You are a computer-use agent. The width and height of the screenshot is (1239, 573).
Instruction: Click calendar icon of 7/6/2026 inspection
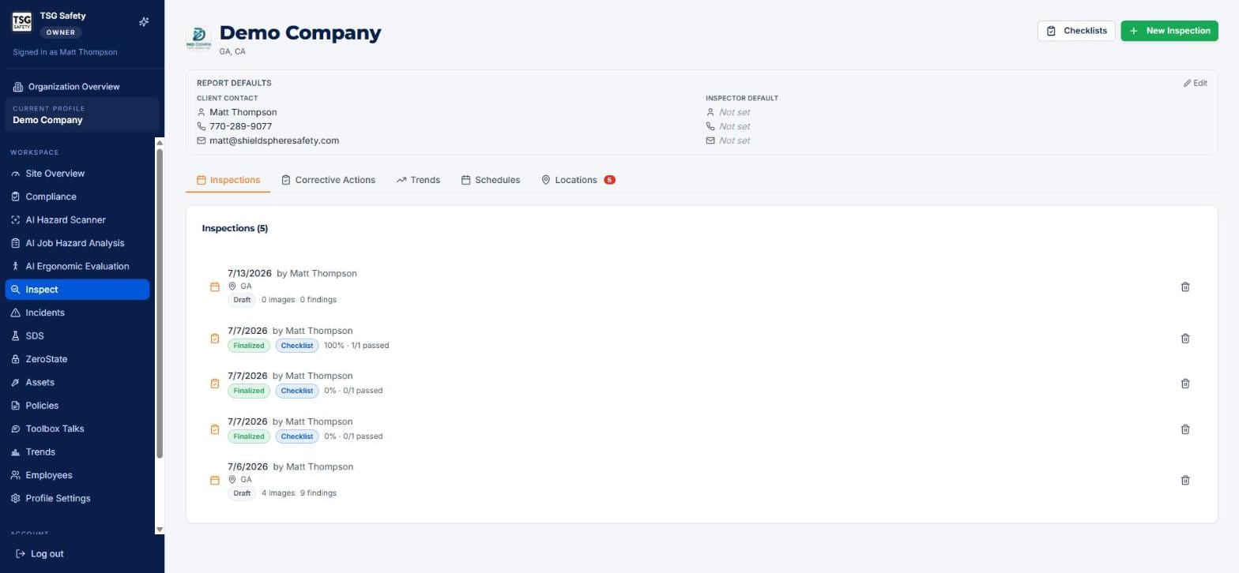coord(214,481)
